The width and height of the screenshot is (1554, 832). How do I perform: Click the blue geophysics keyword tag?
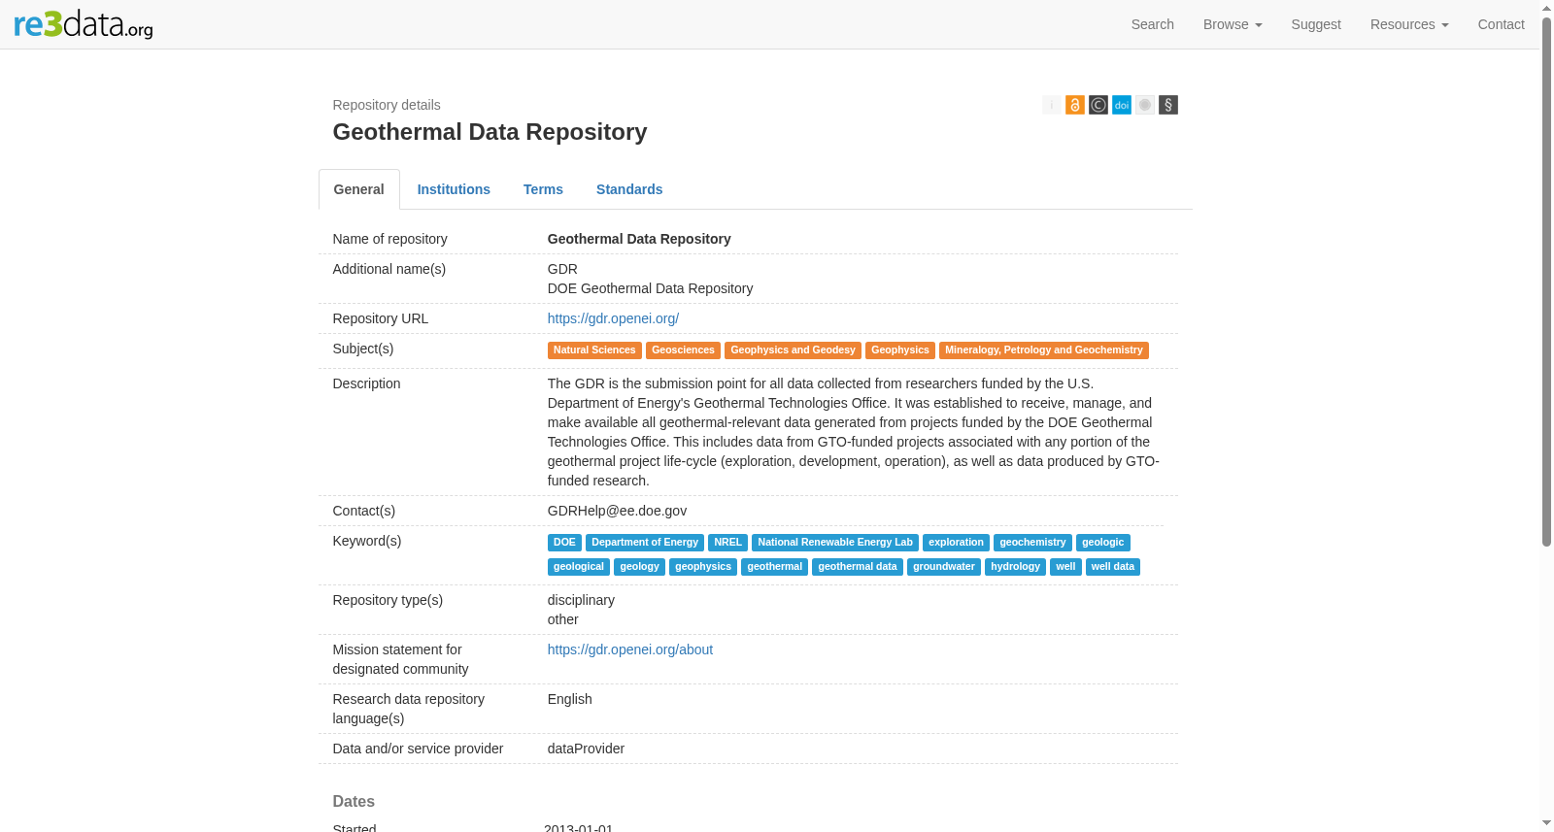(703, 567)
